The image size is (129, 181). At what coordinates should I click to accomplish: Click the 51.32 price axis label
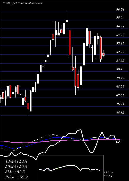(120, 61)
